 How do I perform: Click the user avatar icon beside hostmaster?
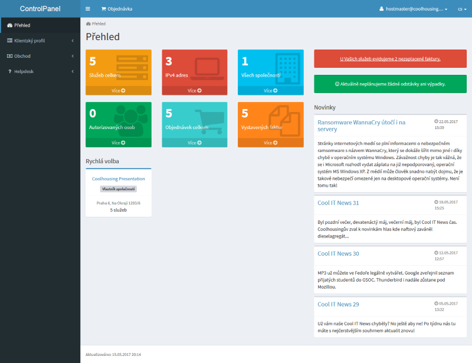[x=381, y=9]
